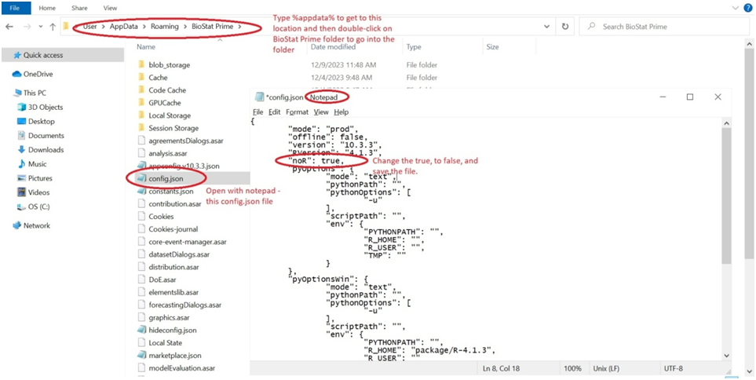
Task: Select the Session Storage folder icon
Action: click(x=141, y=128)
